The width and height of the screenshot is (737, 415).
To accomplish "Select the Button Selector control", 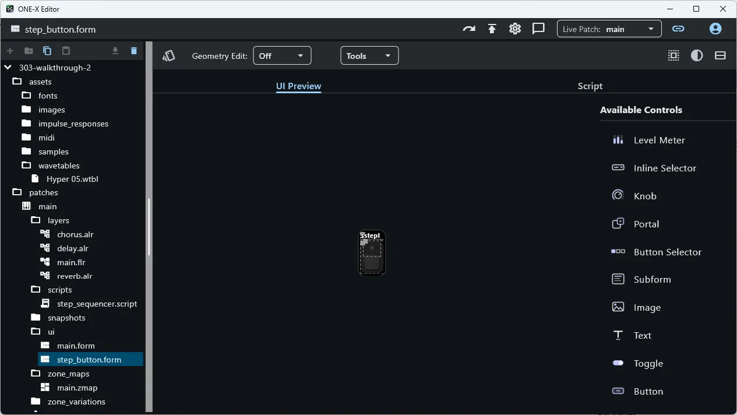I will click(668, 252).
